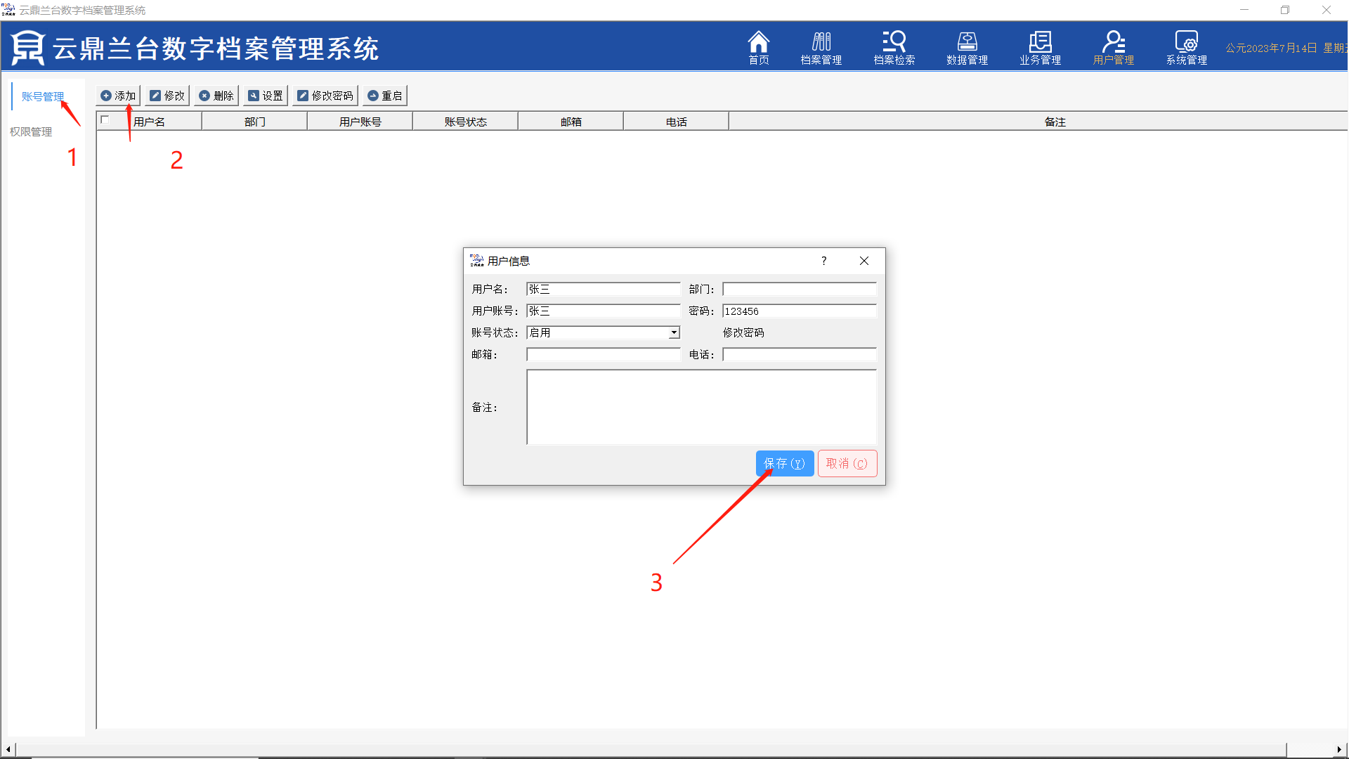Click the 取消 cancel button
This screenshot has width=1349, height=759.
click(x=847, y=463)
